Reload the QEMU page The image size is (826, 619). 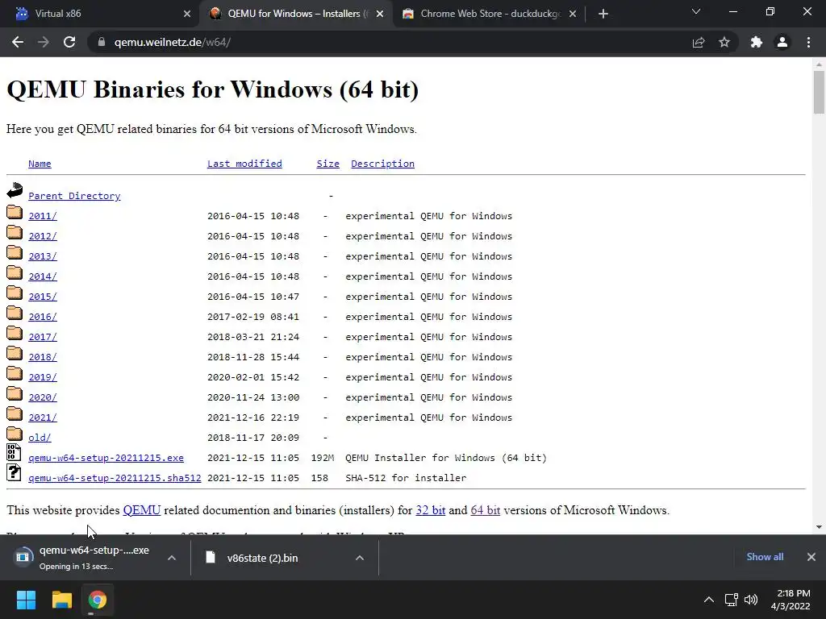pos(69,42)
